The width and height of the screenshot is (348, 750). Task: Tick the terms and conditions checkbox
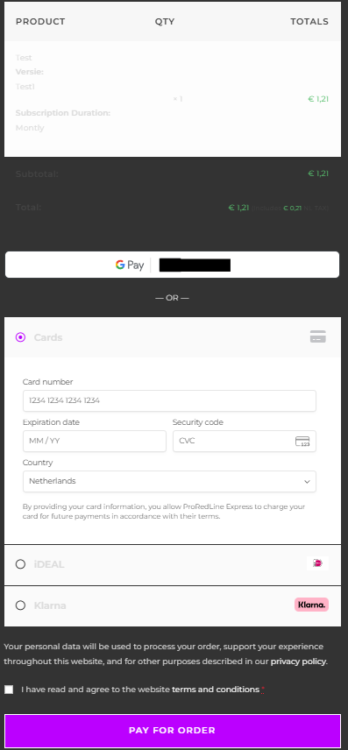pos(9,690)
